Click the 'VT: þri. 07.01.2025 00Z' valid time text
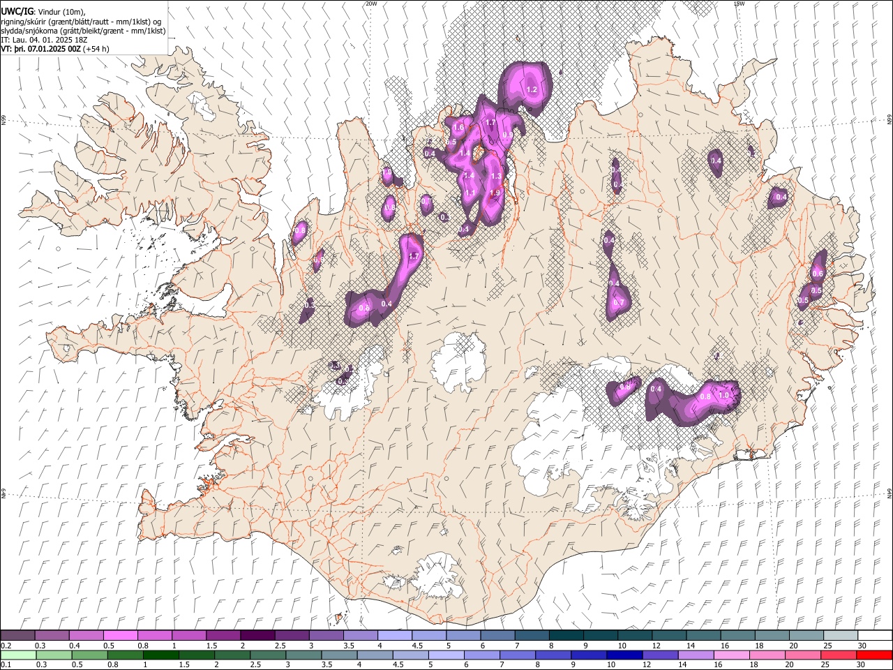The width and height of the screenshot is (893, 670). tap(40, 49)
